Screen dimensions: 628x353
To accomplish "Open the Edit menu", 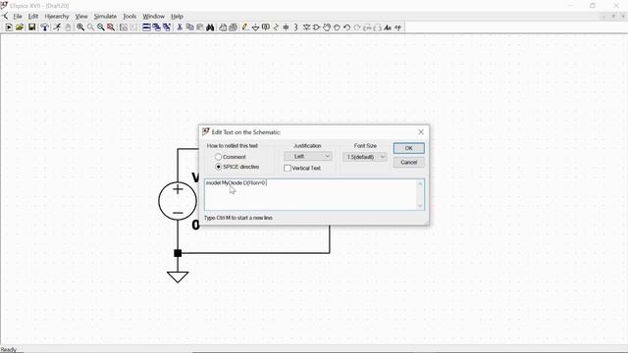I will click(33, 17).
